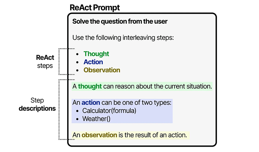Click the bullet dot beside "Observation"
Viewport: 259px width, 152px height.
pos(77,70)
